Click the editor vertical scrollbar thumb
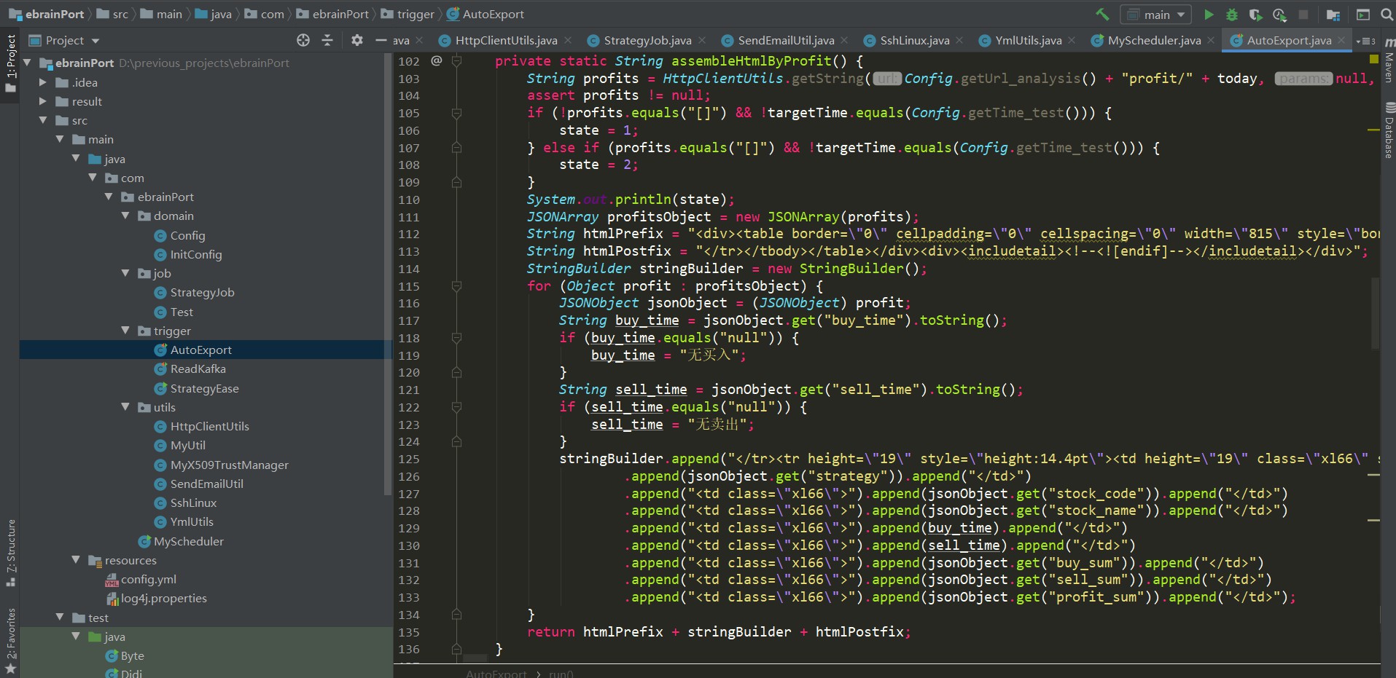This screenshot has height=678, width=1396. (x=1376, y=313)
